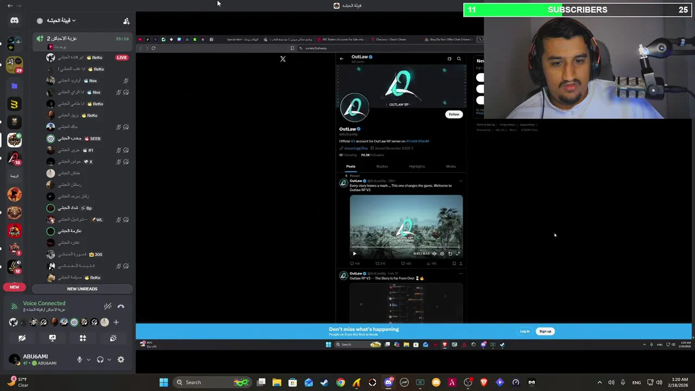Open the SUBSCRIBERS goal progress bar
This screenshot has height=391, width=695.
click(578, 10)
